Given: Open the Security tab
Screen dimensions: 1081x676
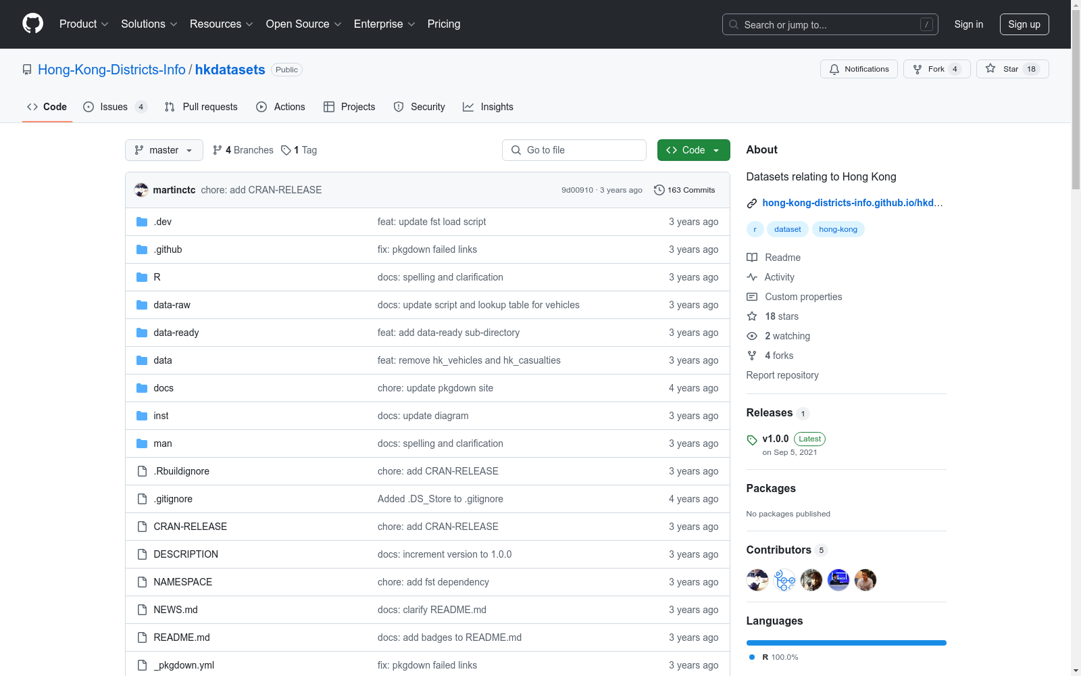Looking at the screenshot, I should point(420,107).
